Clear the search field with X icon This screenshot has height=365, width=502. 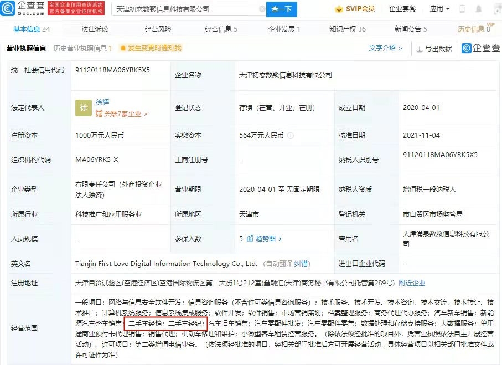(262, 9)
